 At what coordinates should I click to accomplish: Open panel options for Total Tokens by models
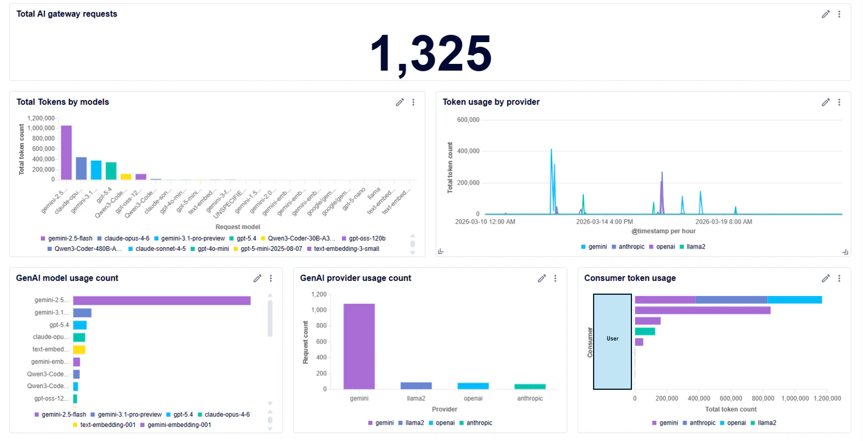(413, 102)
